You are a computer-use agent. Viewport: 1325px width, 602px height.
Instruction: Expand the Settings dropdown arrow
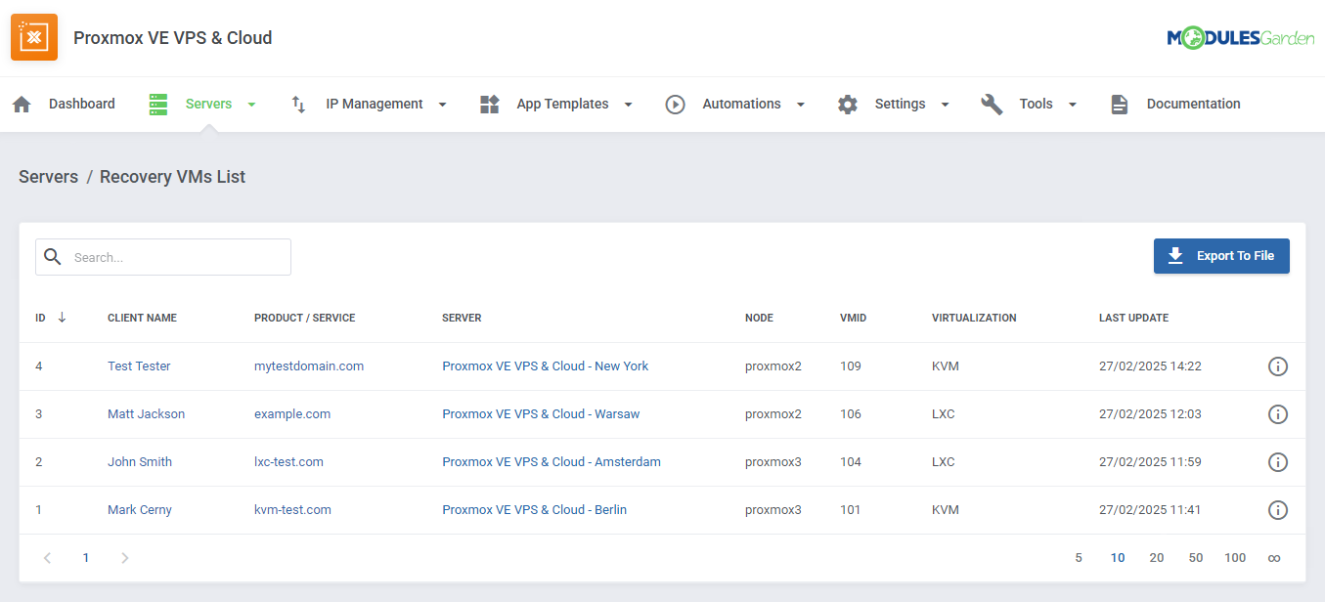point(945,105)
